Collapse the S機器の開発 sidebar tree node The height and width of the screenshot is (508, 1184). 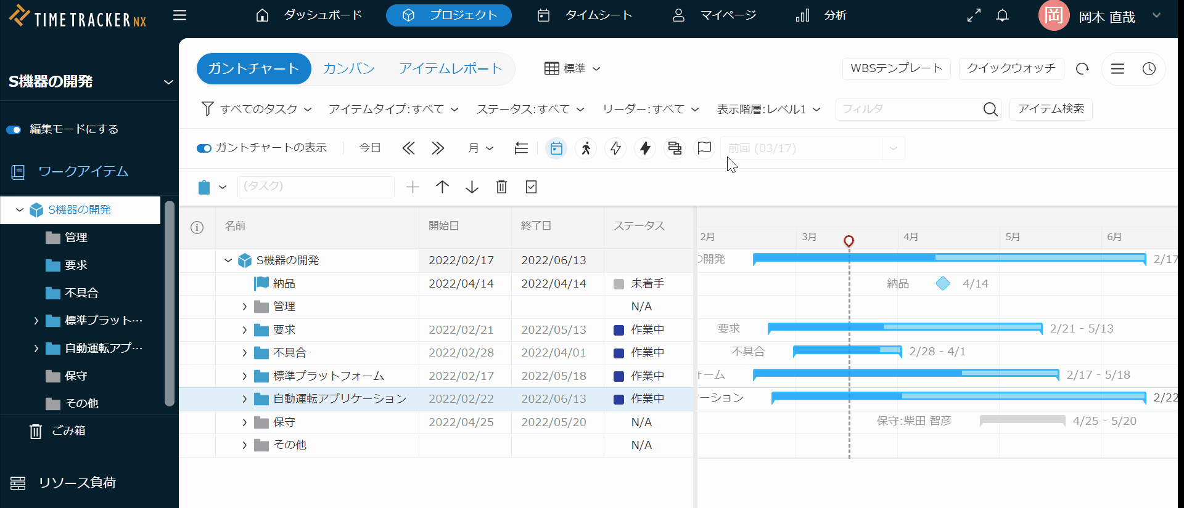tap(20, 210)
